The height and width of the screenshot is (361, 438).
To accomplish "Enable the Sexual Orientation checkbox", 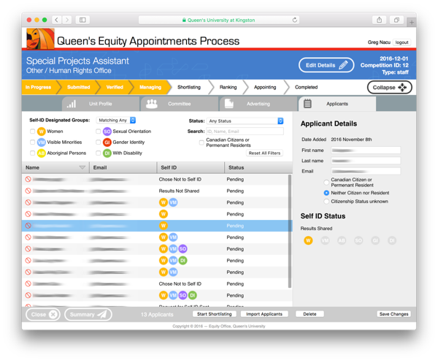I will tap(98, 131).
